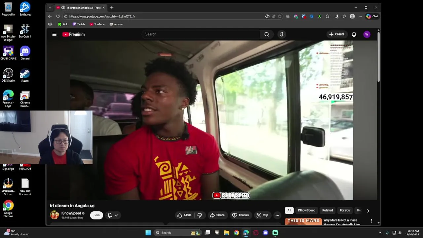The image size is (423, 238).
Task: Open the tab search dropdown arrow
Action: pyautogui.click(x=50, y=7)
